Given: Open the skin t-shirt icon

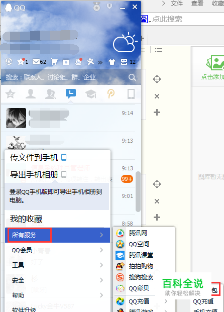Looking at the screenshot, I should (x=112, y=62).
